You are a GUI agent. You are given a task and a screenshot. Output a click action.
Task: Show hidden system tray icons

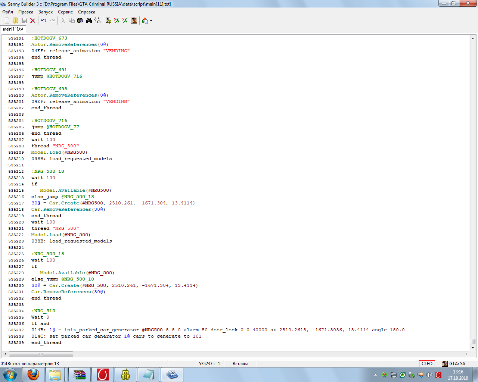[375, 375]
